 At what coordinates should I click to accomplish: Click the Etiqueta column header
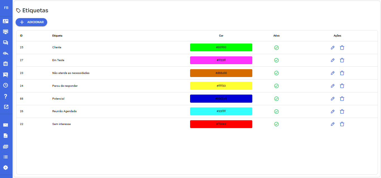pyautogui.click(x=57, y=36)
